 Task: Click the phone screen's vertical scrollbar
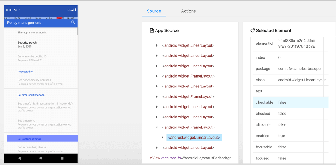(x=77, y=31)
